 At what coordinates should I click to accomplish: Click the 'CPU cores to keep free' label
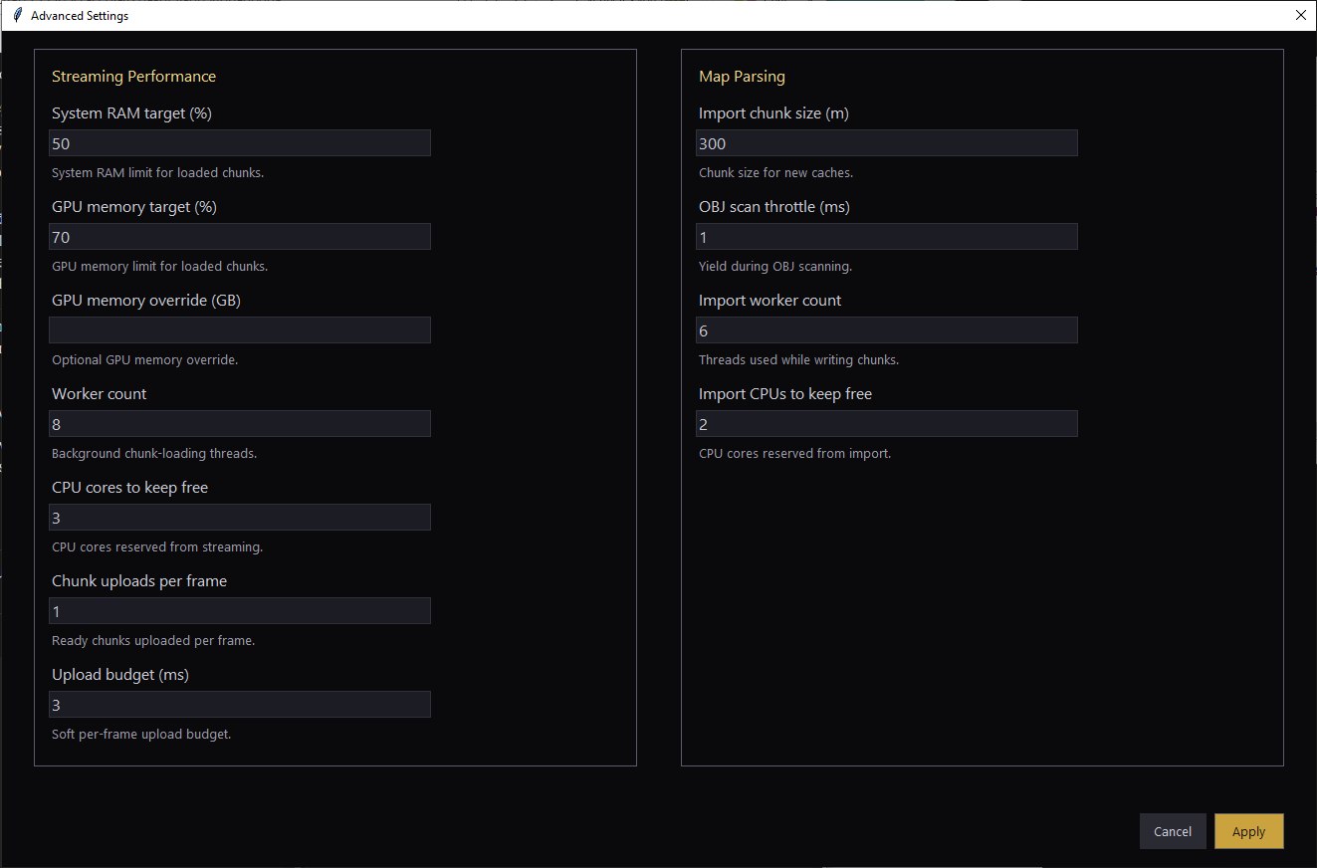pyautogui.click(x=129, y=488)
